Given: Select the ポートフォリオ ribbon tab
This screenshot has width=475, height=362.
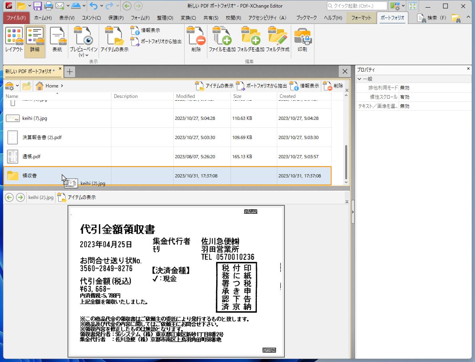Looking at the screenshot, I should click(392, 18).
